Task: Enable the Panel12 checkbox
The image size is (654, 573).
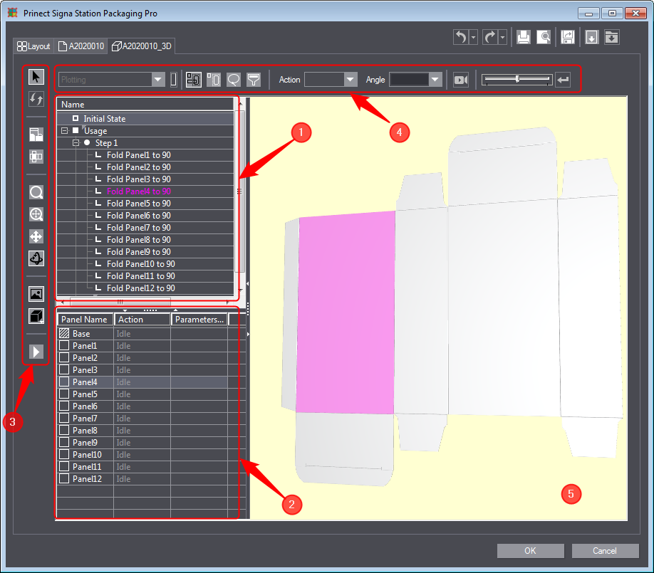Action: coord(64,479)
